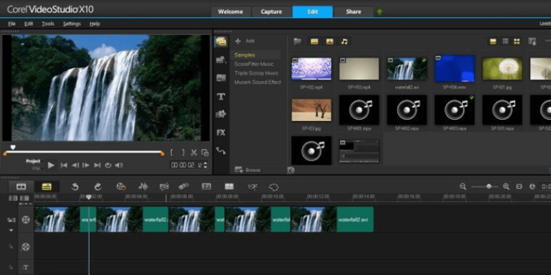Select the ScoreFitter Music folder
Screen dimensions: 551x275
[254, 64]
